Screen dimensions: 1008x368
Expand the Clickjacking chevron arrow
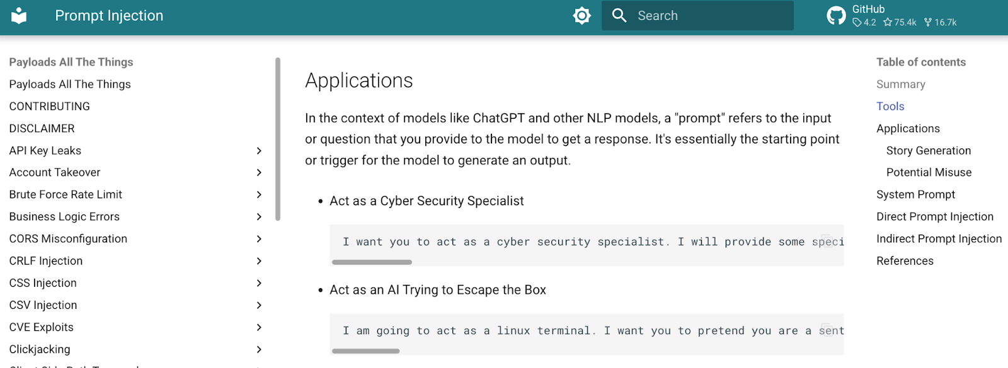[259, 349]
